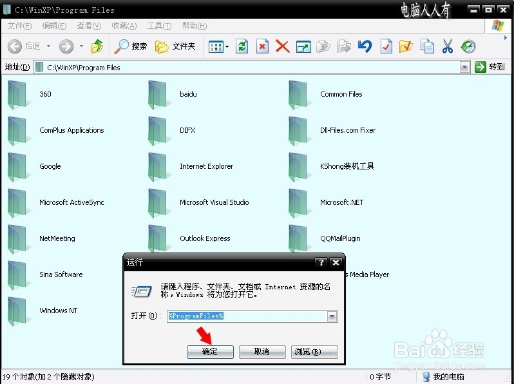The width and height of the screenshot is (514, 384).
Task: Open the 文件(F) menu
Action: 19,26
